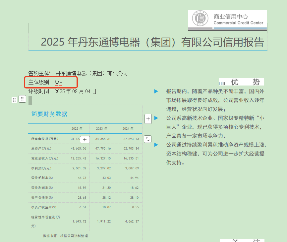This screenshot has height=242, width=287.
Task: Click the AA- rating value
Action: point(58,83)
